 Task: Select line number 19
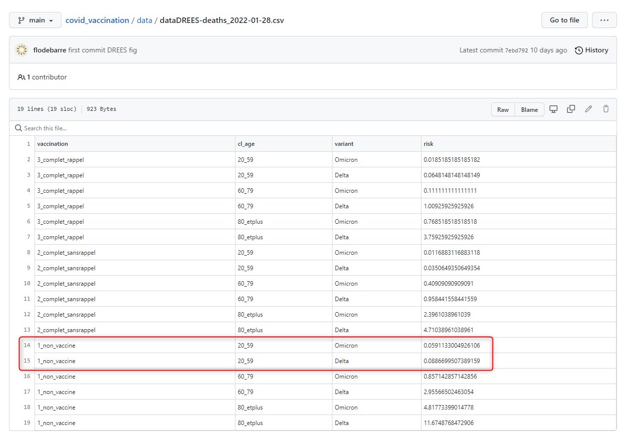click(27, 423)
